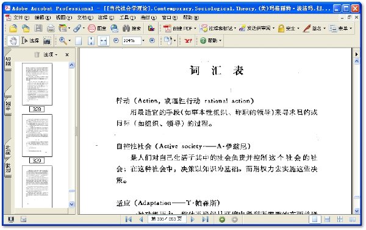Click thumbnail panel scroll down arrow
Image resolution: width=366 pixels, height=230 pixels.
[71, 204]
